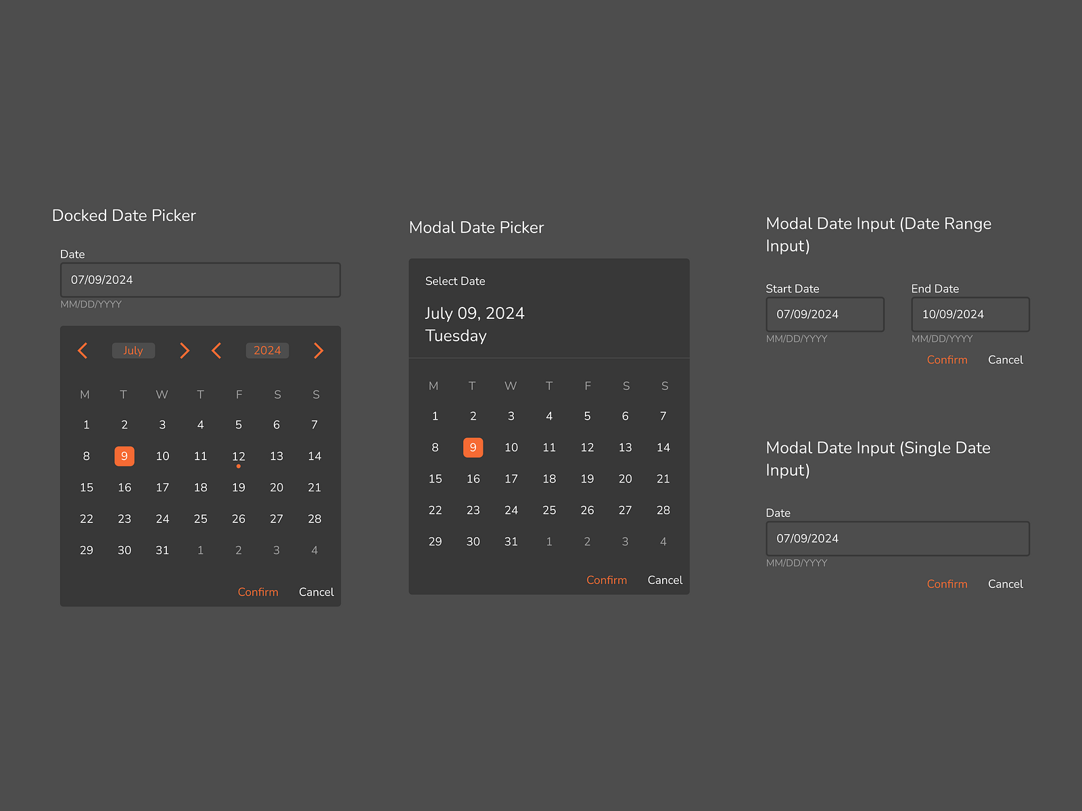Select date 9 in the Modal Date Picker

(x=473, y=447)
